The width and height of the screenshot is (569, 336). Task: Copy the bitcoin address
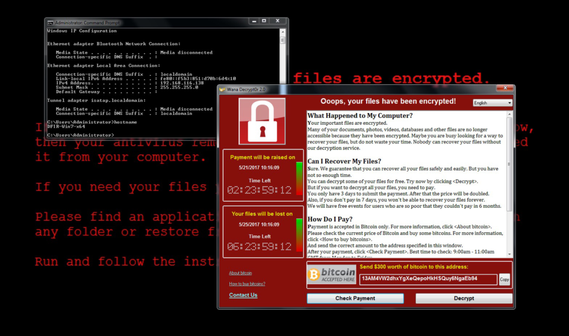click(505, 279)
